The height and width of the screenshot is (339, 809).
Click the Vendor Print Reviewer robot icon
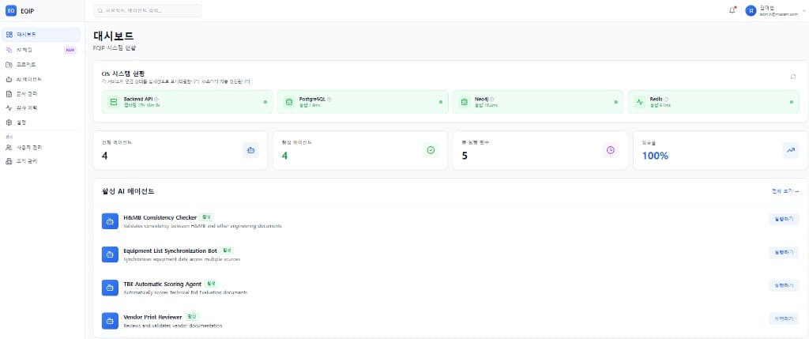pos(110,321)
